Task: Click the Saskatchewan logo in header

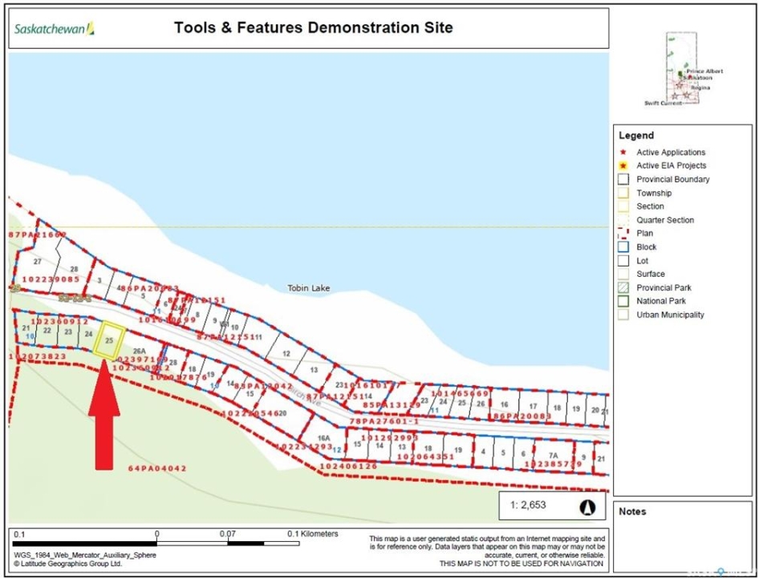Action: [x=55, y=29]
